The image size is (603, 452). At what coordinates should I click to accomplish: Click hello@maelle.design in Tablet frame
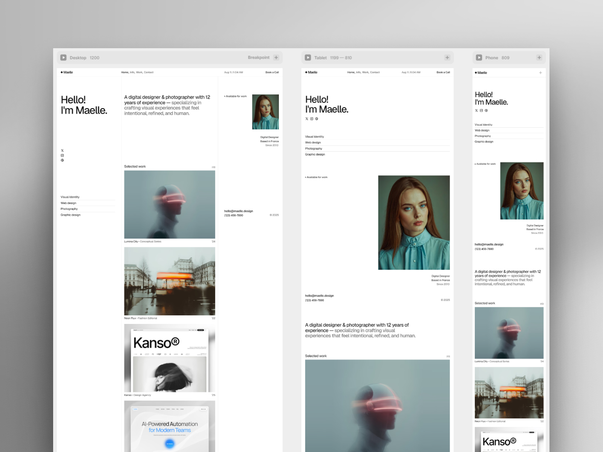click(320, 296)
